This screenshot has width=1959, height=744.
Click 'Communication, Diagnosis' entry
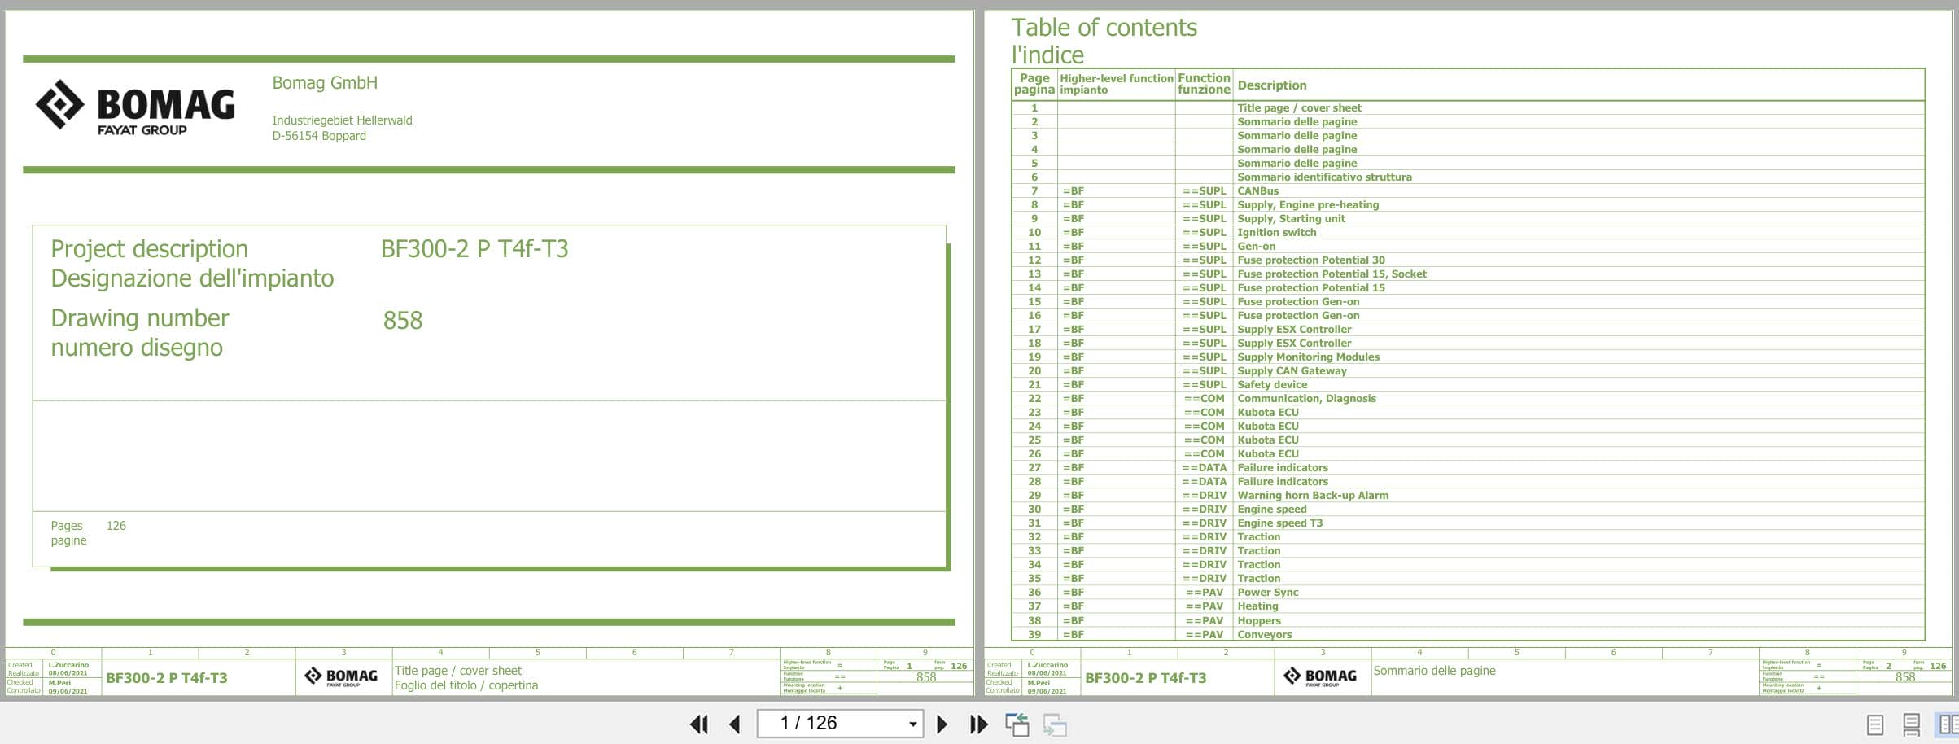[x=1306, y=398]
